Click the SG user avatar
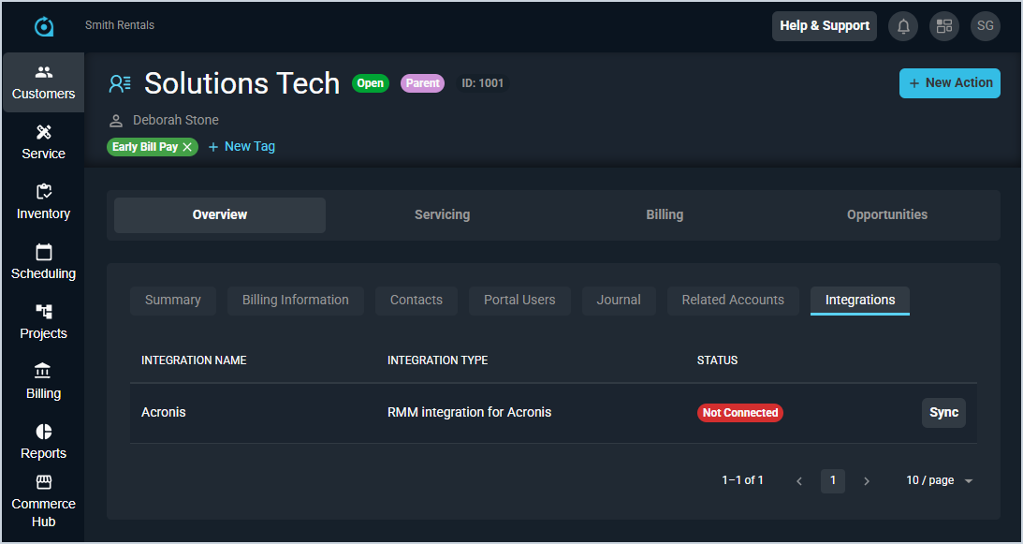The width and height of the screenshot is (1023, 544). [985, 26]
